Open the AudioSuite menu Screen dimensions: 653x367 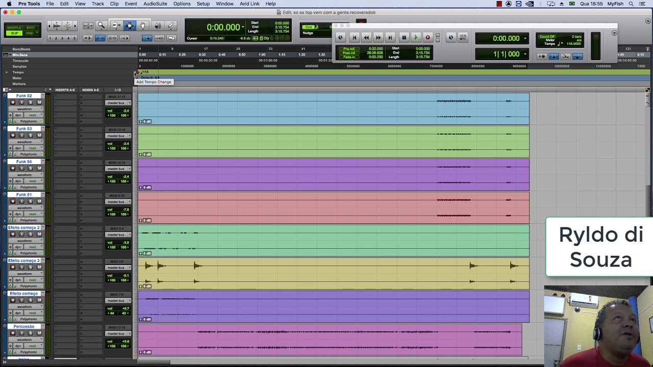155,4
